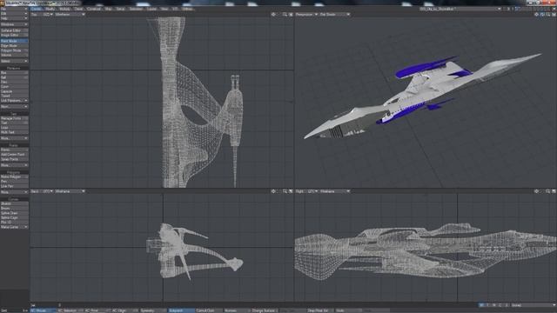
Task: Open the Image Editor
Action: tap(14, 35)
